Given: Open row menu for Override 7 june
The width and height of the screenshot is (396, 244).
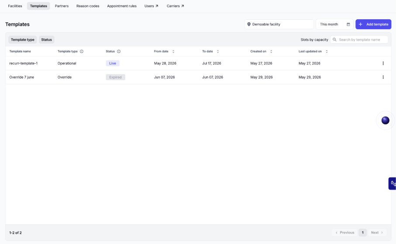Looking at the screenshot, I should click(383, 77).
